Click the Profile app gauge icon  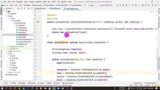(132, 5)
